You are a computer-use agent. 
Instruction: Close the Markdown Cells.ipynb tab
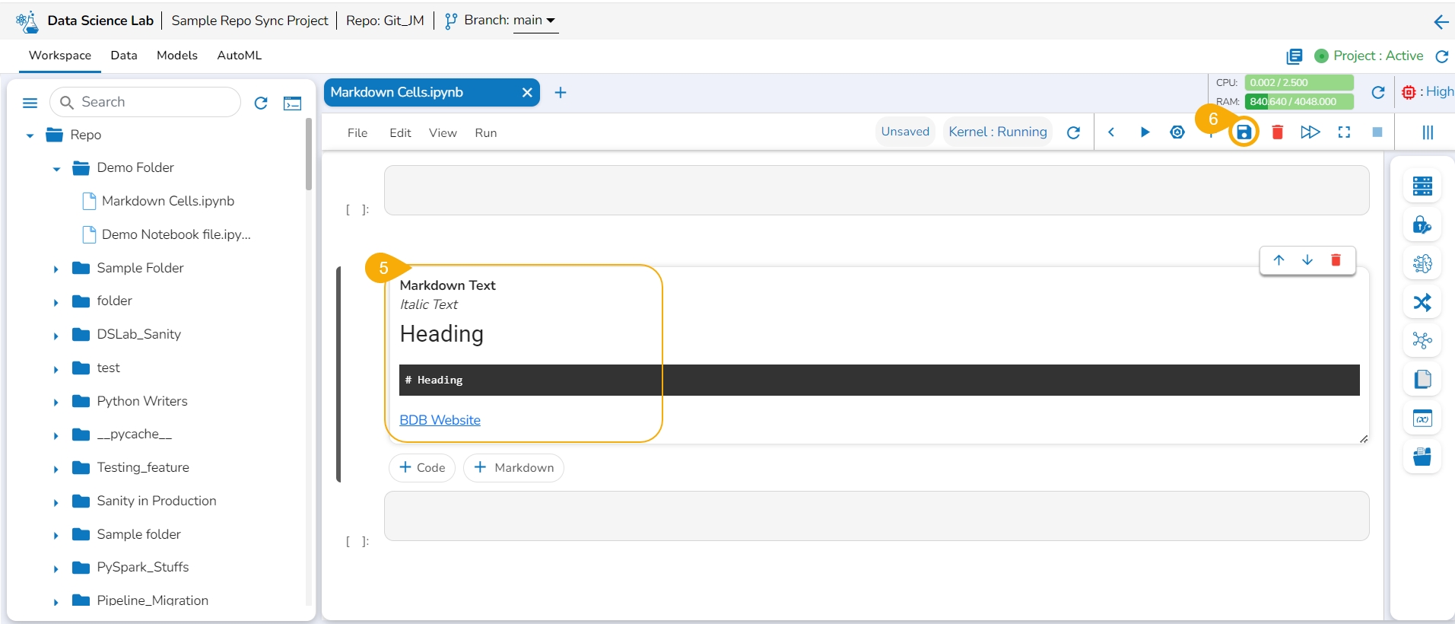[x=527, y=92]
